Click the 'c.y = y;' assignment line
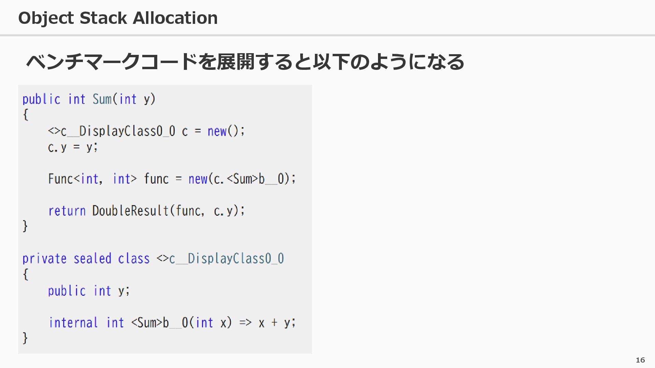The height and width of the screenshot is (368, 655). click(73, 147)
